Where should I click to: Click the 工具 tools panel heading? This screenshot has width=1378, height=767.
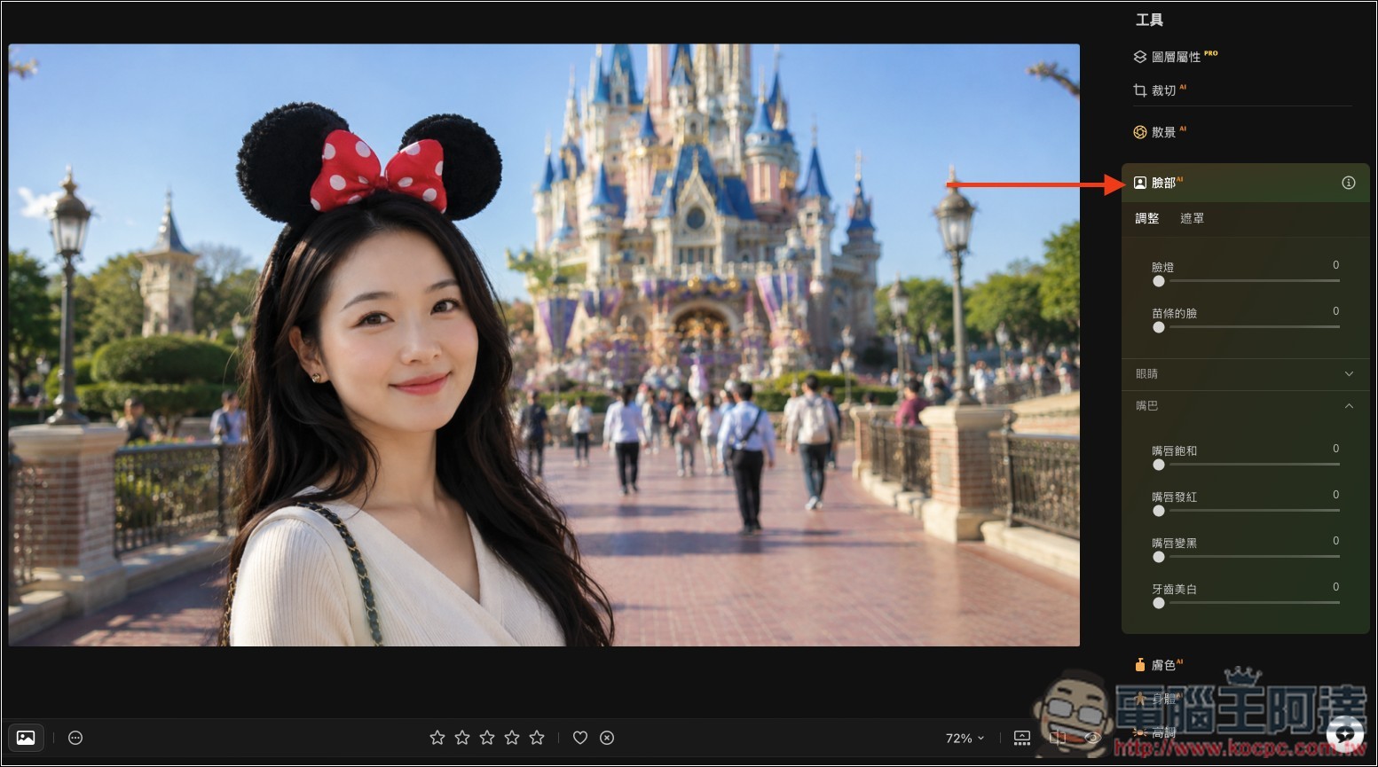(x=1149, y=20)
